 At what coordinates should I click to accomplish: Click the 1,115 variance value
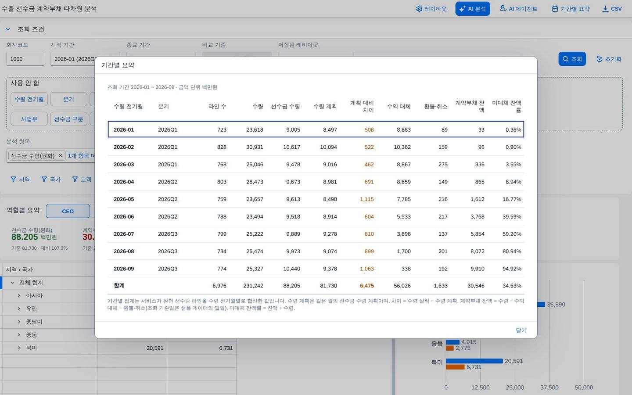pyautogui.click(x=367, y=199)
